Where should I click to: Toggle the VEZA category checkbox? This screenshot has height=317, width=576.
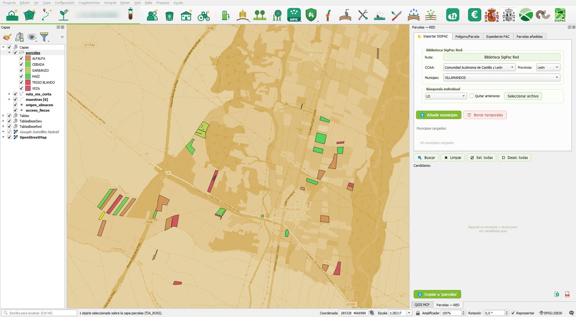pyautogui.click(x=21, y=89)
